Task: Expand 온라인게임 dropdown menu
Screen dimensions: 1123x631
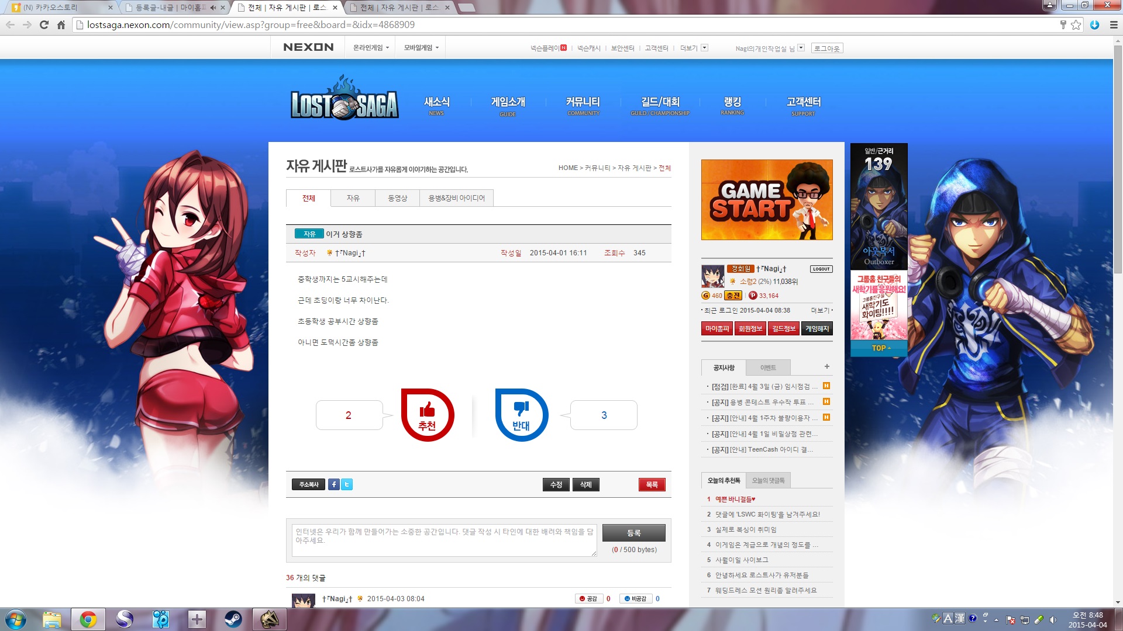Action: [371, 48]
